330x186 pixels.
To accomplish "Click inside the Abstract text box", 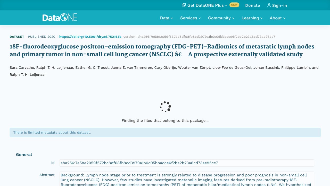I will (x=187, y=179).
